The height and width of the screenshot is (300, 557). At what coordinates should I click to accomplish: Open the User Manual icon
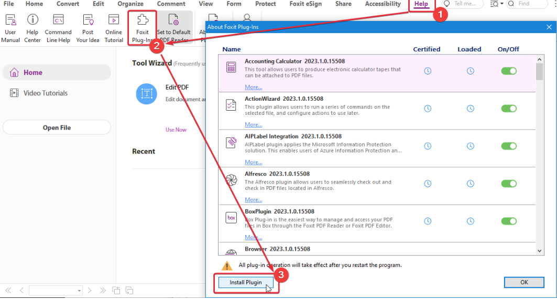[10, 21]
